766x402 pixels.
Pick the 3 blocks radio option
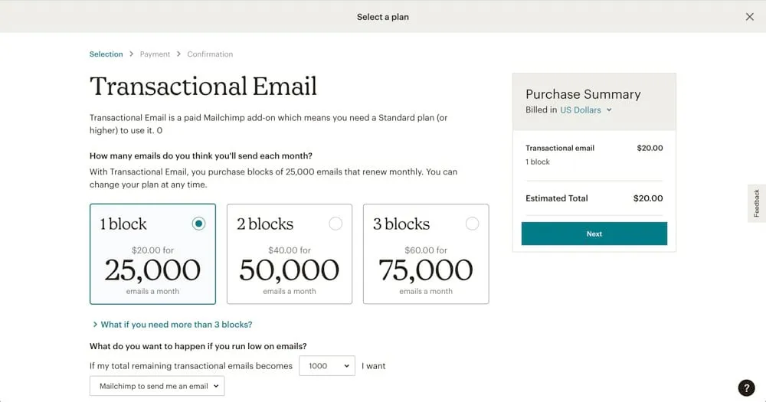(x=472, y=224)
